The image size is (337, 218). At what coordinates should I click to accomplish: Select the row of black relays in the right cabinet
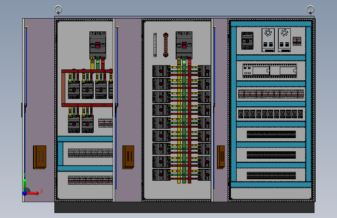[x=271, y=114]
